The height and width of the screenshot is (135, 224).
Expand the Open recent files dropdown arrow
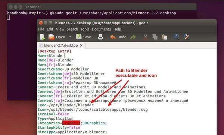[70, 37]
